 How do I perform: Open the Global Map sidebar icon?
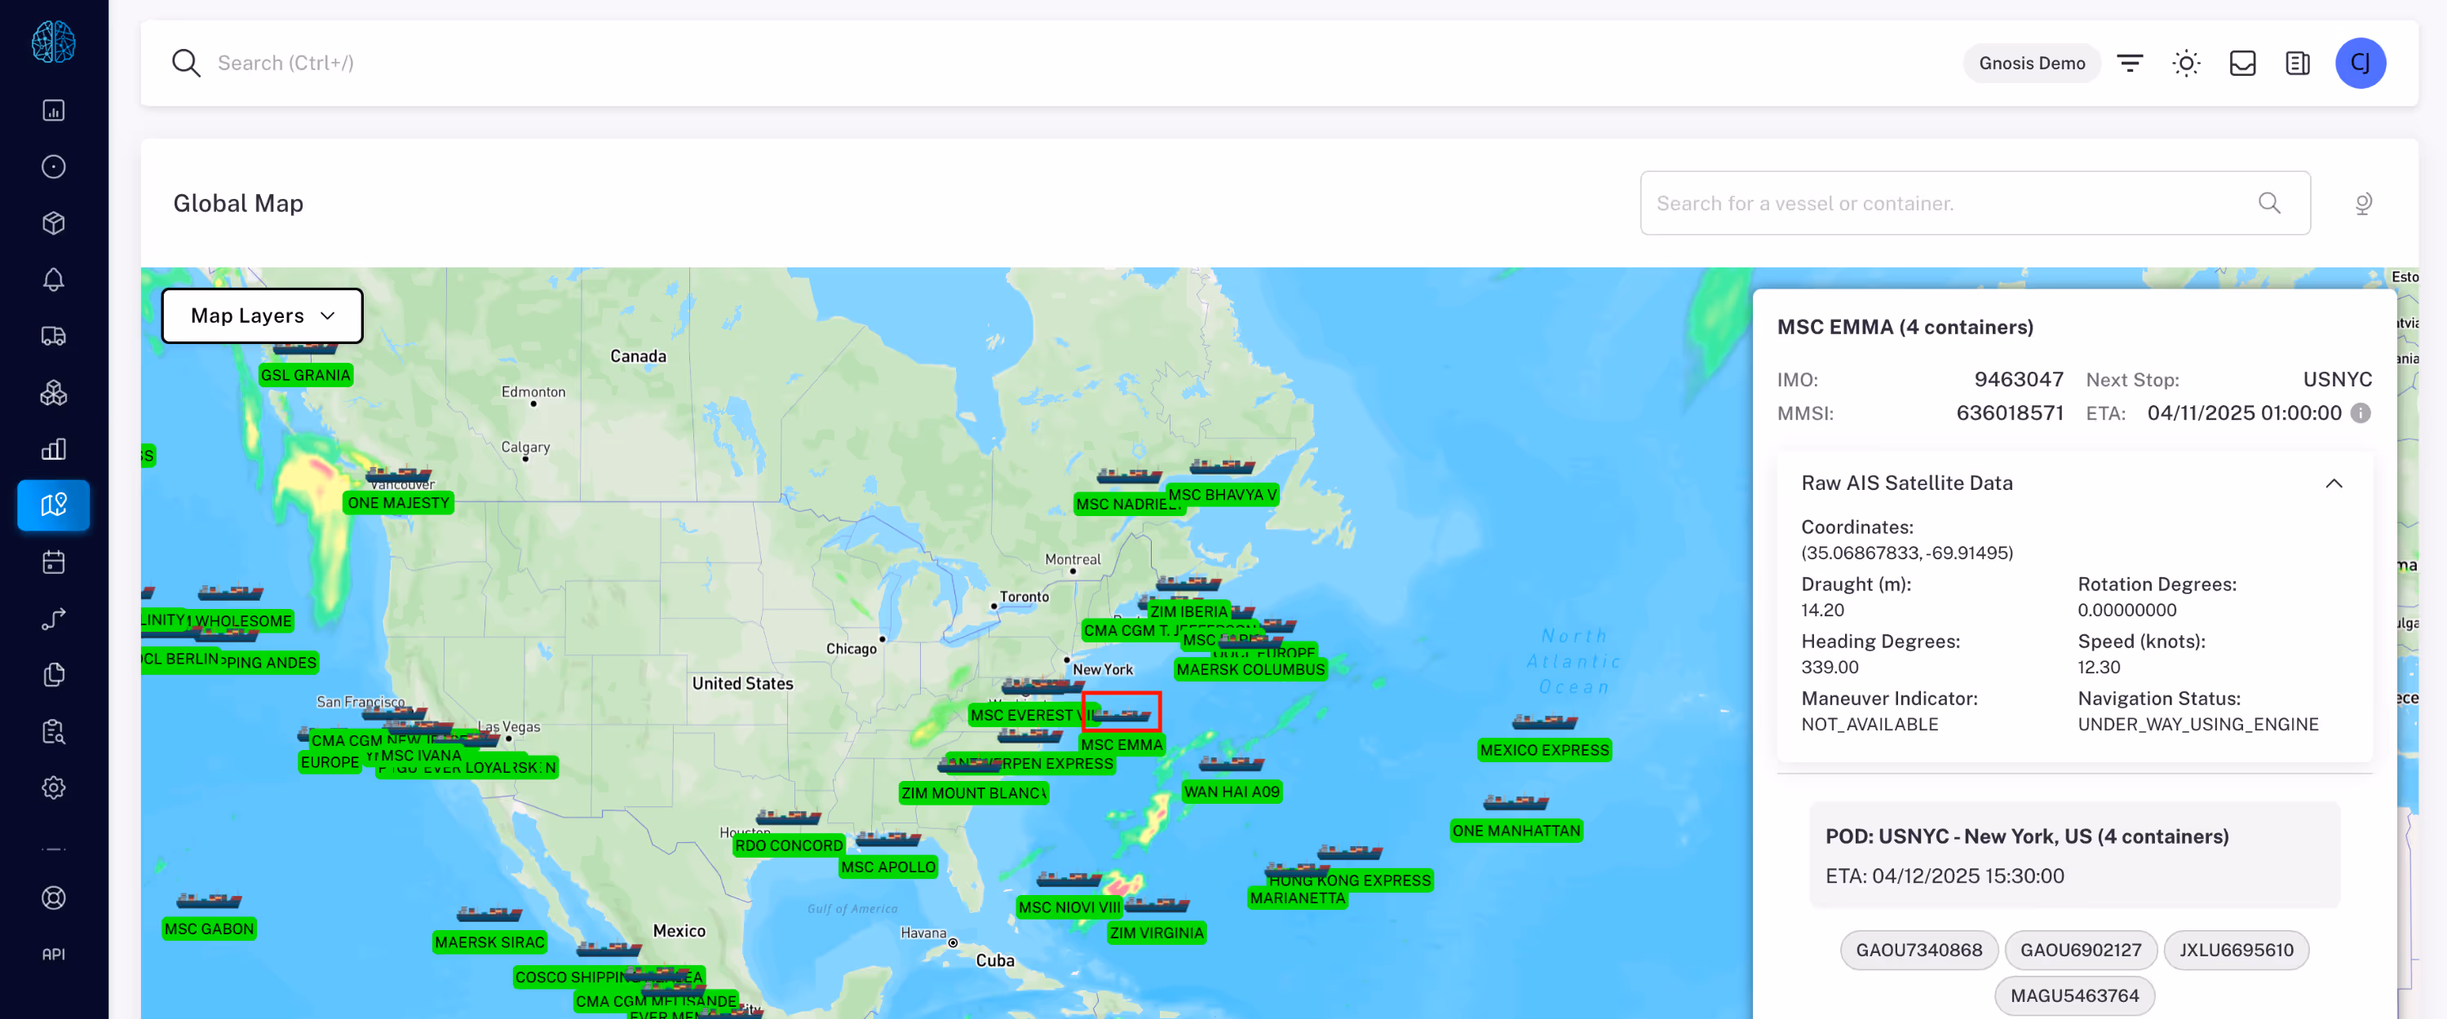pos(53,505)
